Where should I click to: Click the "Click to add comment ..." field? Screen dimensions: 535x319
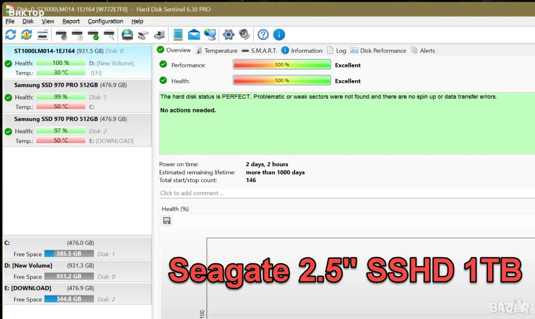coord(347,193)
